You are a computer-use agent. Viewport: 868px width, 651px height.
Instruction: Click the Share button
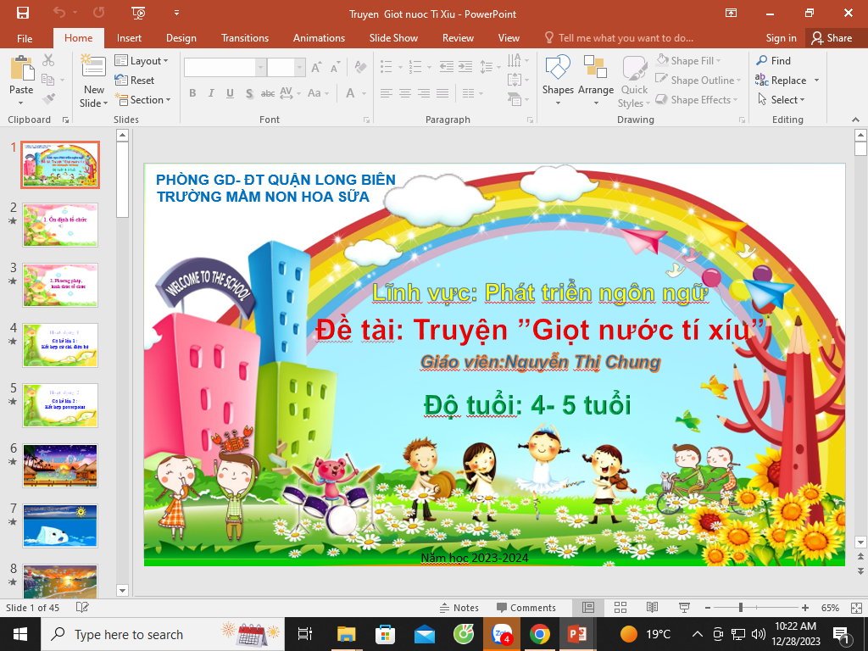click(831, 38)
